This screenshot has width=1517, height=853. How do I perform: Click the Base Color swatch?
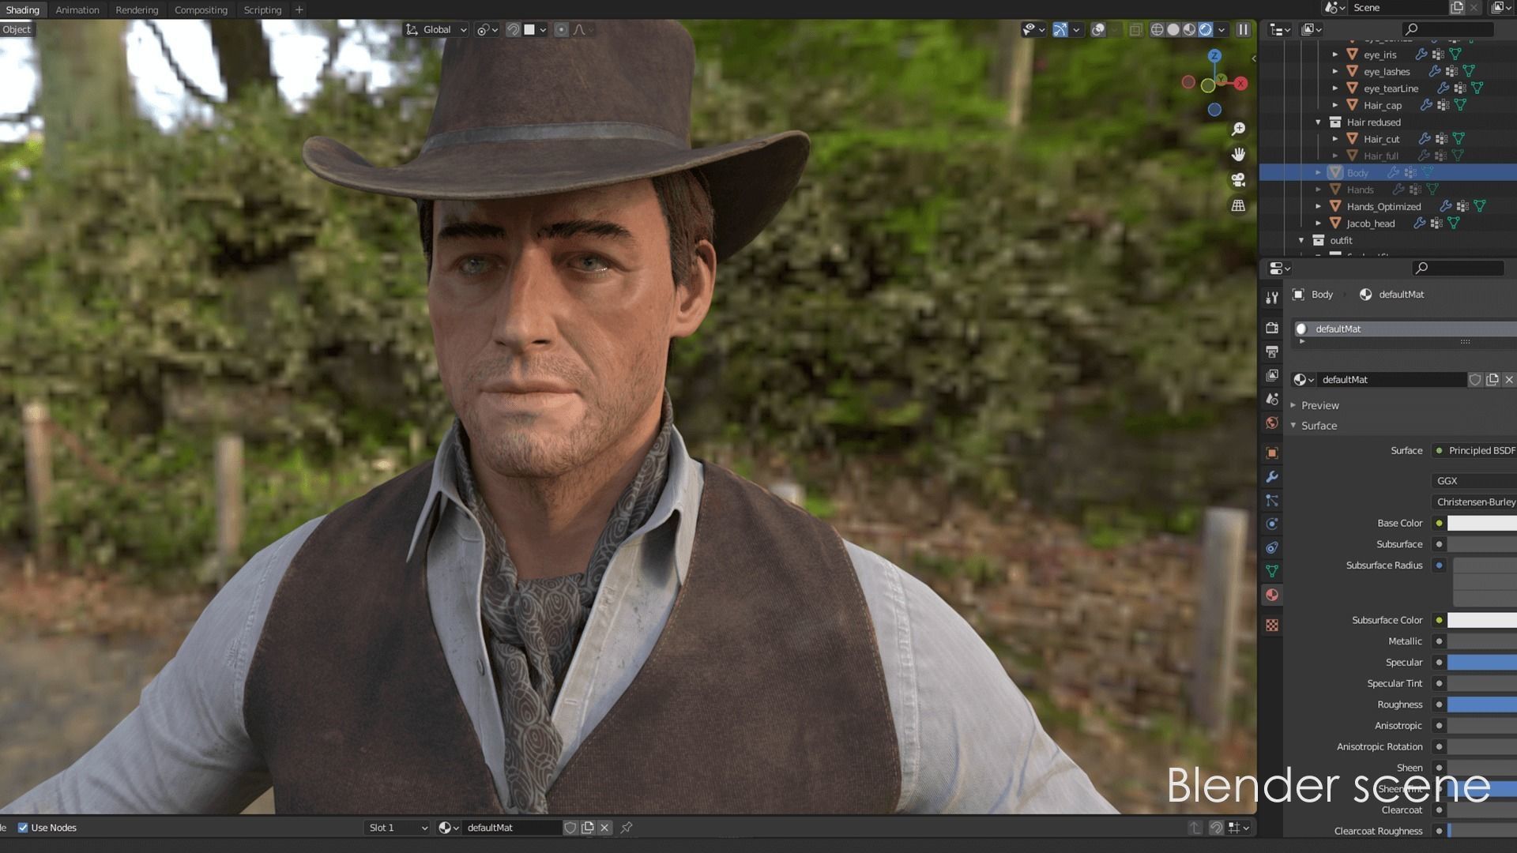click(1482, 523)
